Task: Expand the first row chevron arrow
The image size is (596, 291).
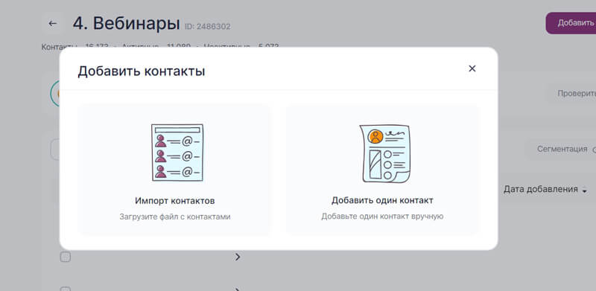Action: click(238, 258)
